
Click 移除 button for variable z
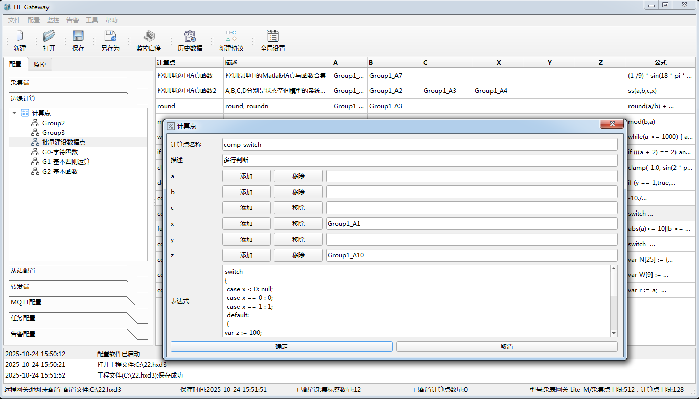(x=298, y=255)
